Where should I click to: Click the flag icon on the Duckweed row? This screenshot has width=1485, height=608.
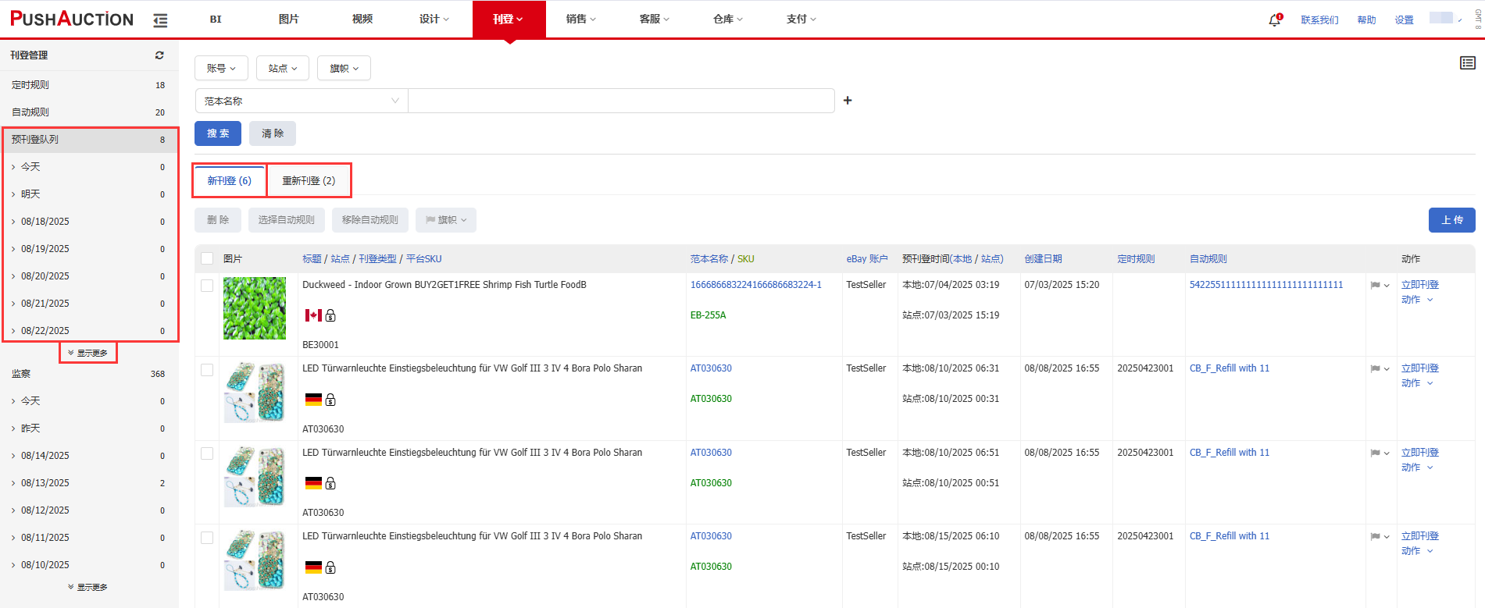[1375, 286]
